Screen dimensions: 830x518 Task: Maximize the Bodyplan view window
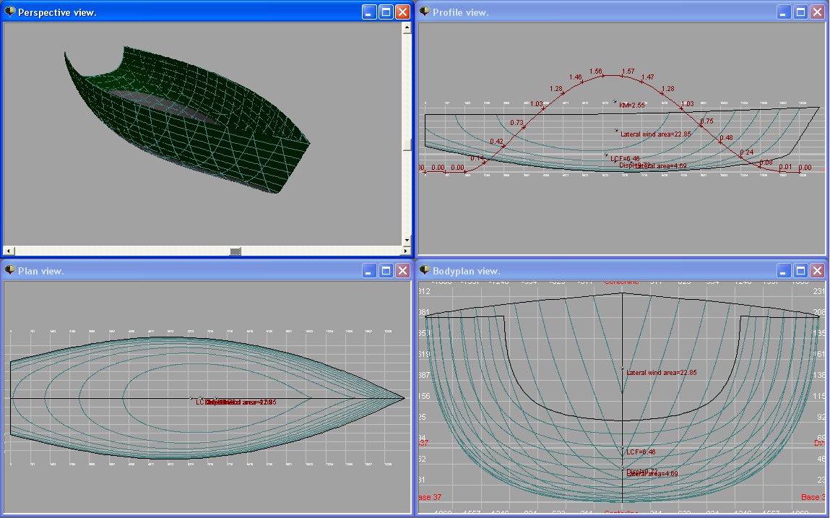click(x=801, y=271)
